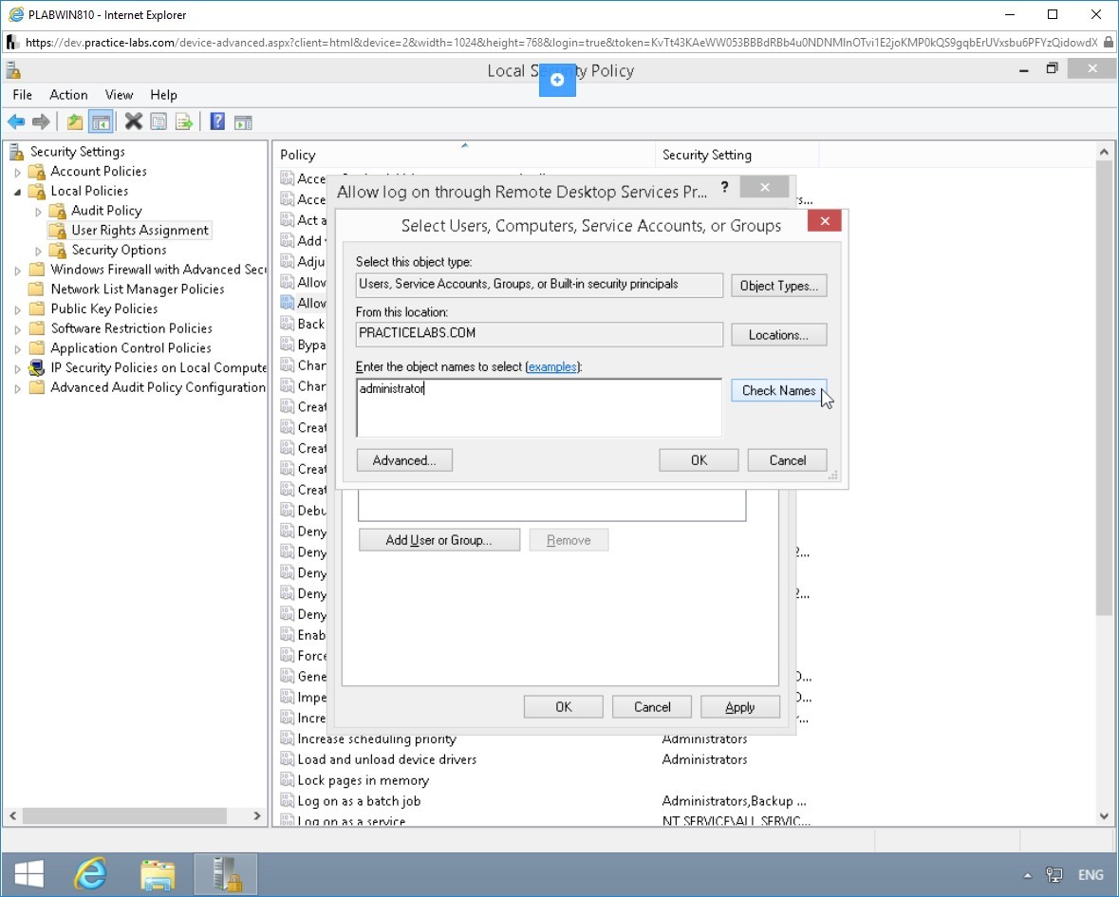The width and height of the screenshot is (1119, 897).
Task: Click the object names text field
Action: coord(539,407)
